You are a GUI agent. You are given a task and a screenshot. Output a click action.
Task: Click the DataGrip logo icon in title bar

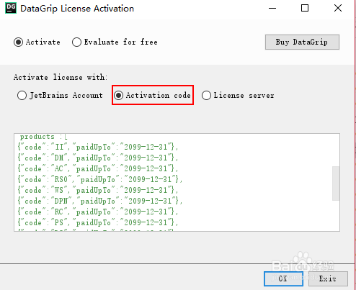pos(11,8)
